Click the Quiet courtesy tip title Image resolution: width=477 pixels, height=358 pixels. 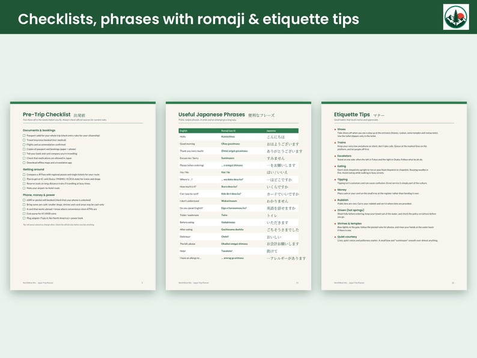pos(347,237)
